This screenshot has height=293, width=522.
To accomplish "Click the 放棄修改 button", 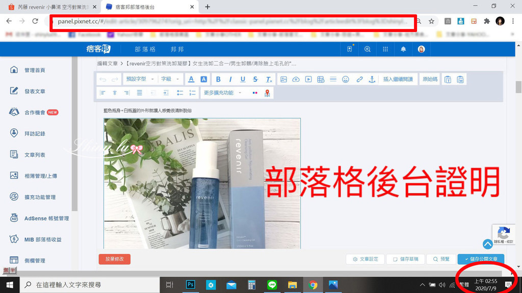I will click(115, 259).
